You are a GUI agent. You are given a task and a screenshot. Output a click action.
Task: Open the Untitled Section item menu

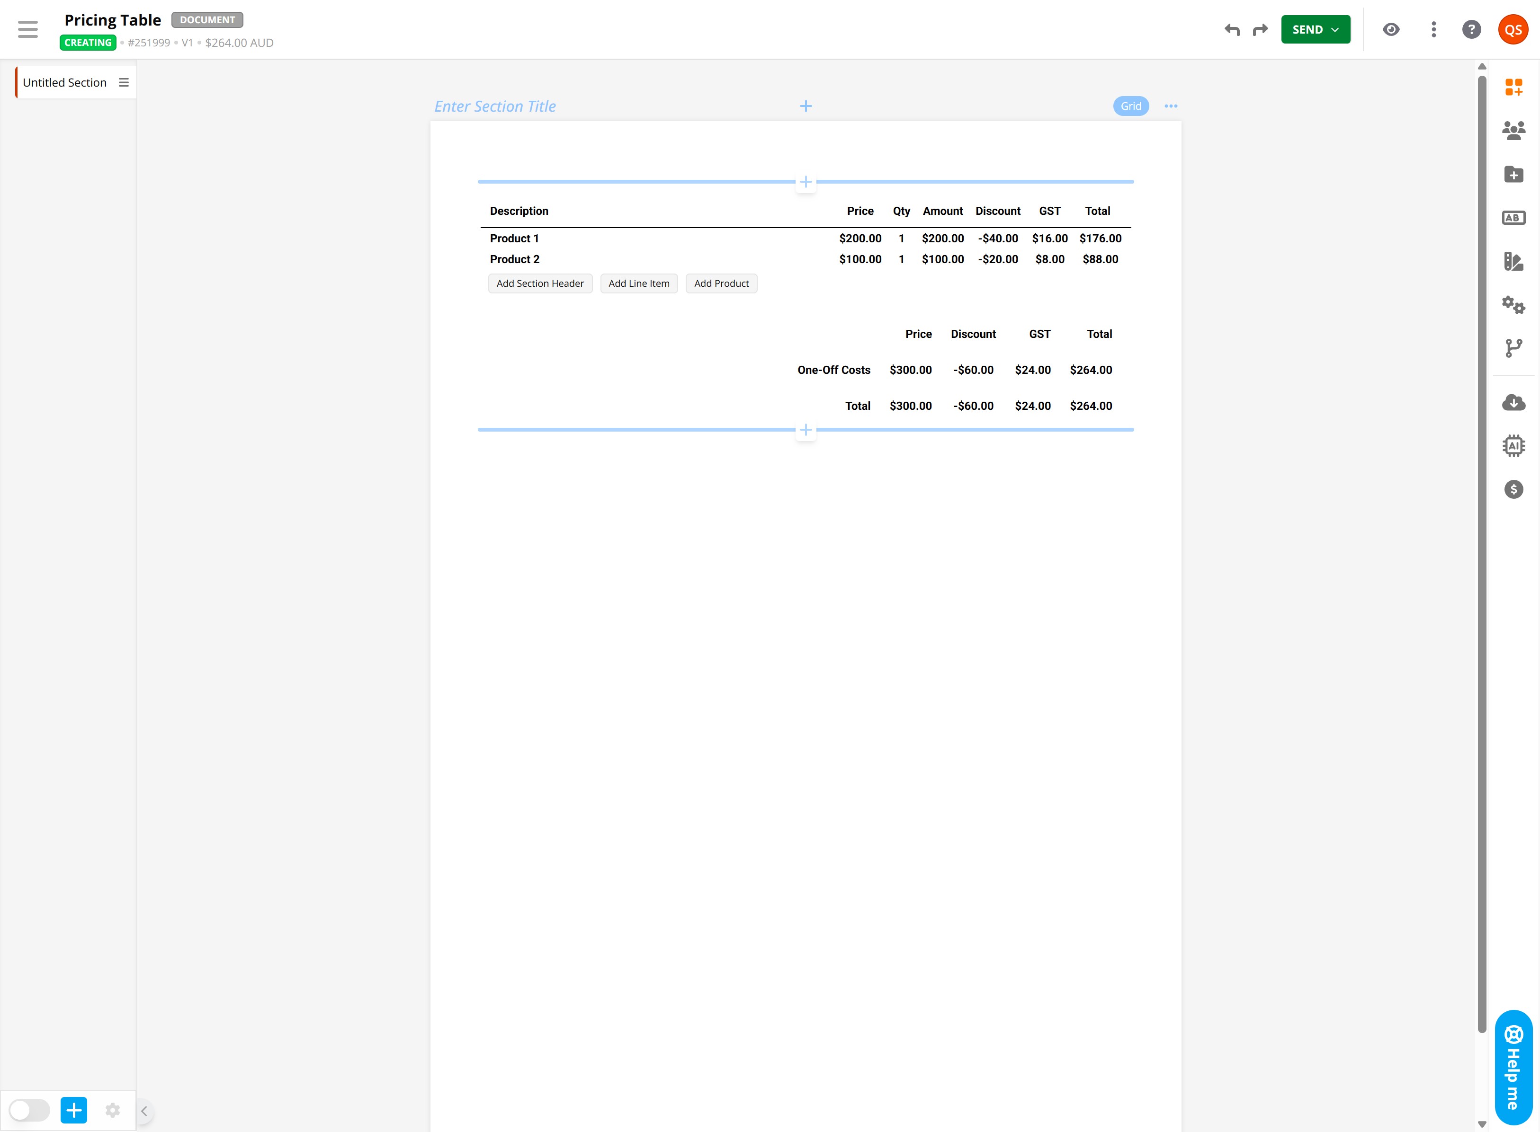tap(124, 82)
